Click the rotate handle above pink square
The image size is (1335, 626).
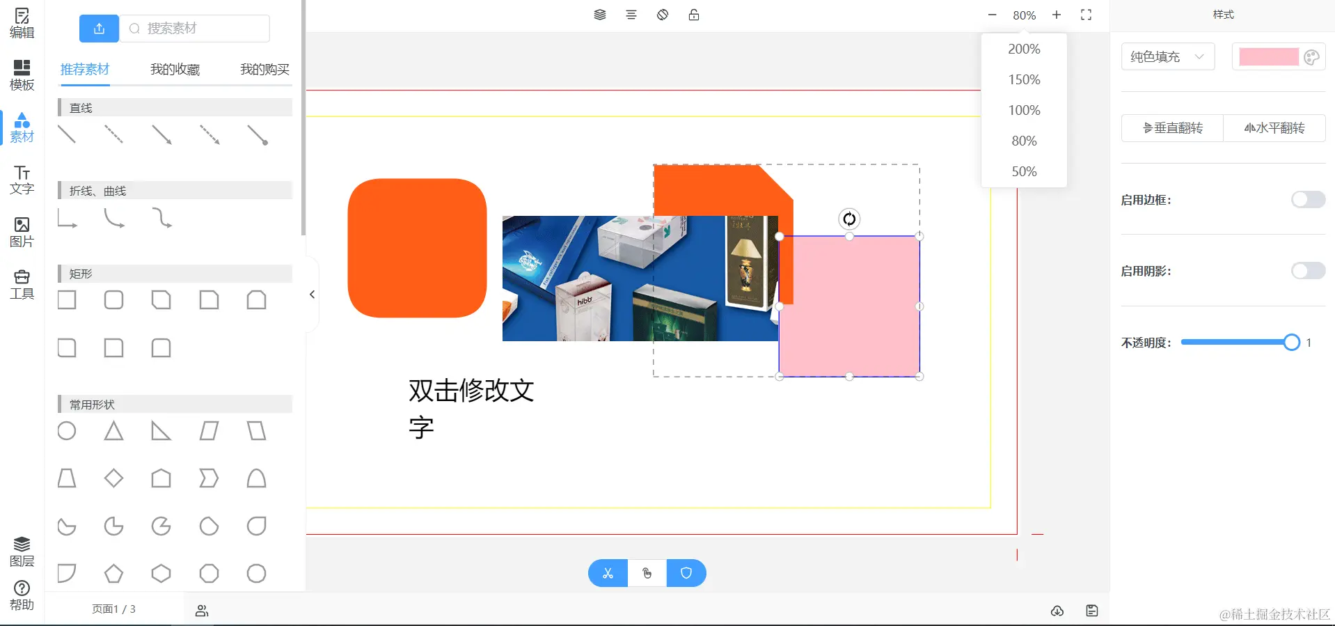click(849, 219)
